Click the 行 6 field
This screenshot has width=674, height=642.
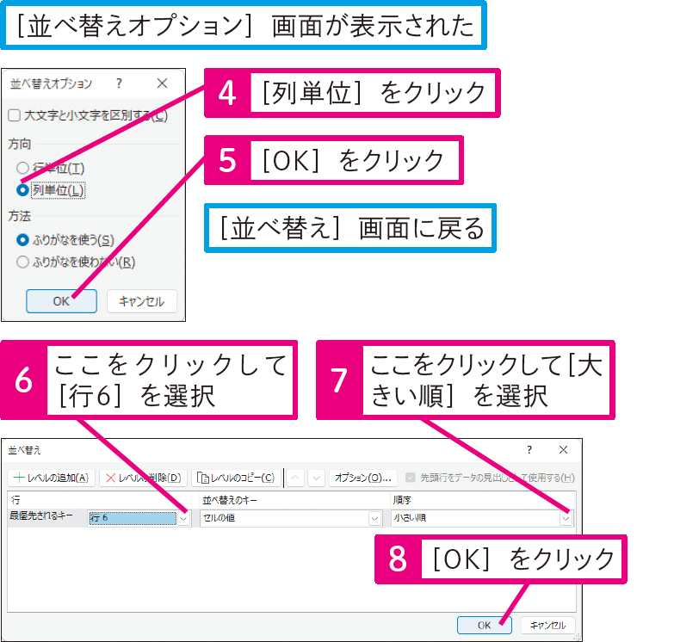click(132, 518)
